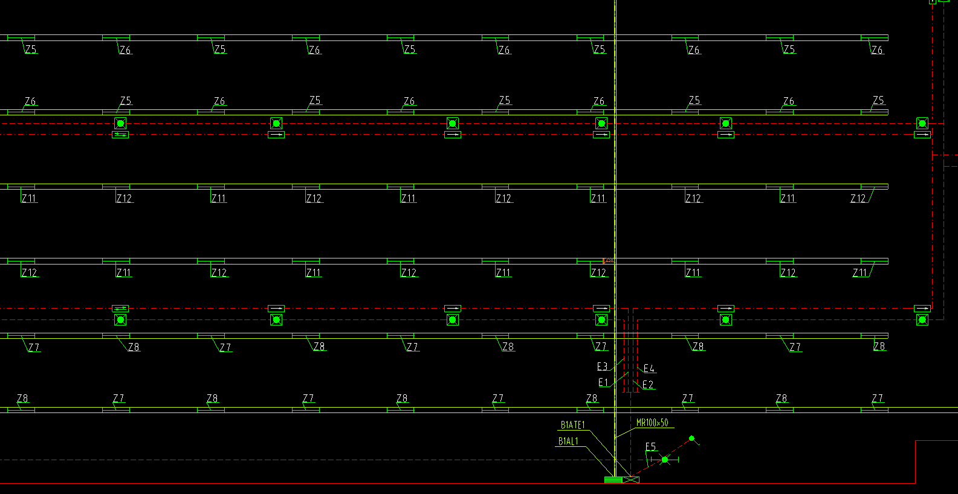
Task: Select the crossed-rectangle B1ATE1 panel symbol
Action: click(x=631, y=480)
